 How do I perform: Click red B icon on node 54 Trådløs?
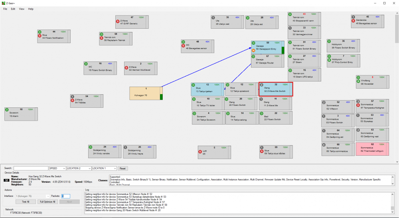click(73, 100)
